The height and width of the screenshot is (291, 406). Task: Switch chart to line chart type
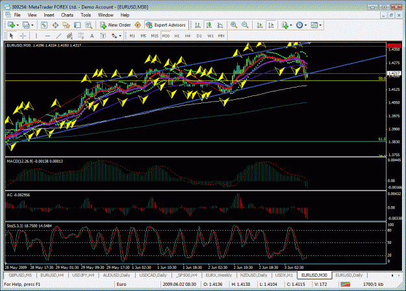pyautogui.click(x=220, y=25)
